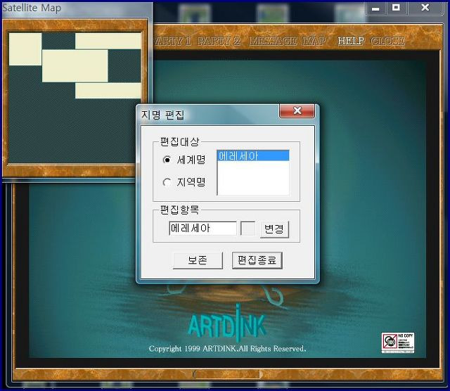Open the MESSAGE menu
The image size is (450, 391).
[x=273, y=41]
